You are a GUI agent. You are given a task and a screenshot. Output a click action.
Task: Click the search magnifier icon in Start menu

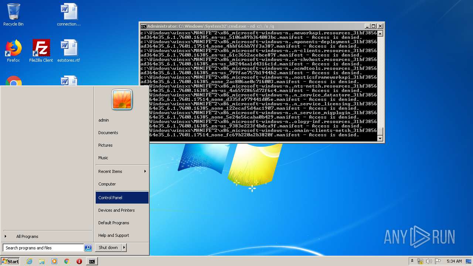point(88,248)
